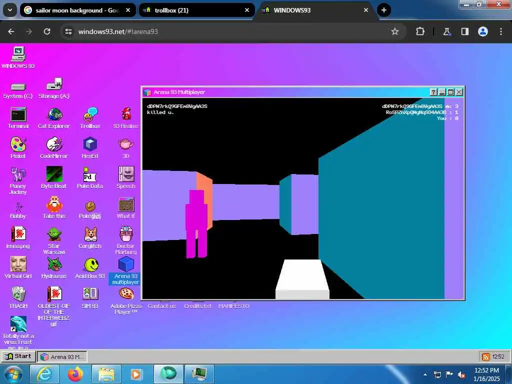Open Chrome Labs flask icon
This screenshot has height=384, width=512.
click(446, 31)
